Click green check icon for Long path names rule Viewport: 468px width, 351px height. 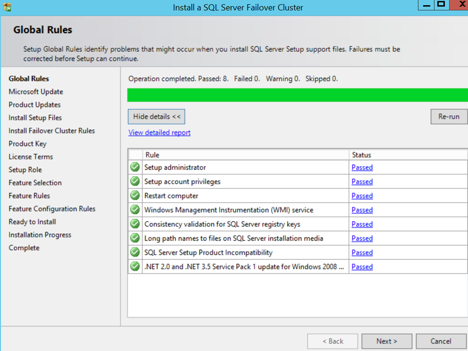click(x=135, y=238)
